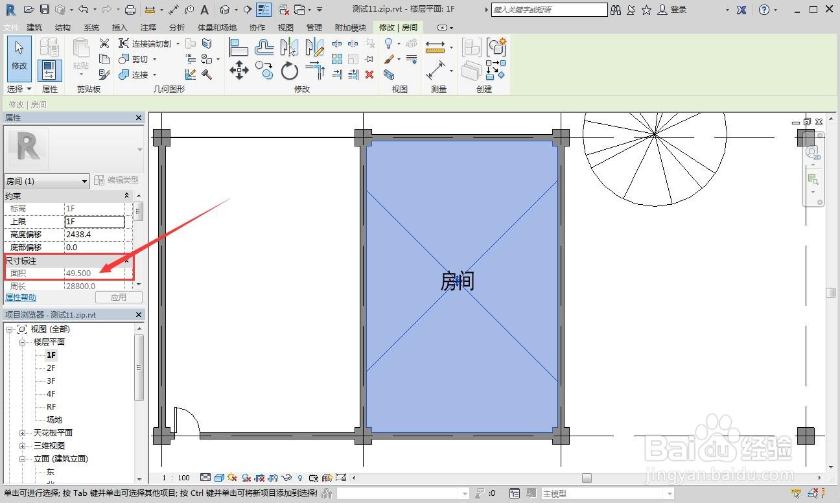Toggle Detail Level in view control bar

pyautogui.click(x=205, y=478)
